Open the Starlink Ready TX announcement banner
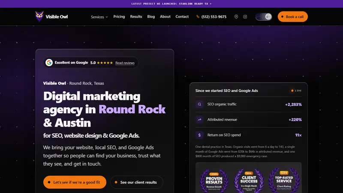This screenshot has width=343, height=193. pyautogui.click(x=171, y=4)
